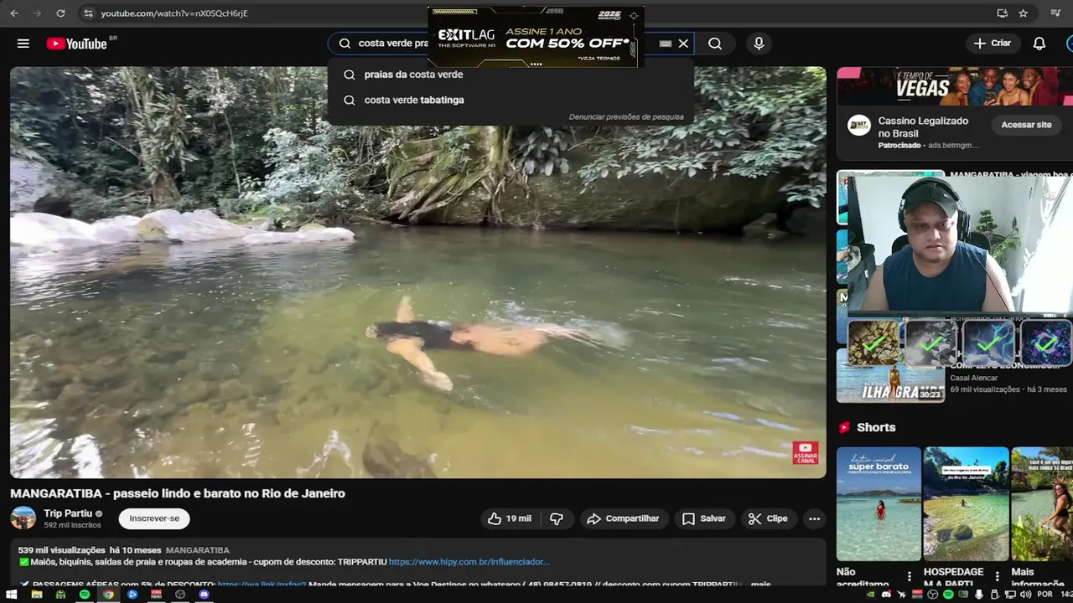Switch to Chrome in the taskbar
The image size is (1073, 603).
click(108, 595)
